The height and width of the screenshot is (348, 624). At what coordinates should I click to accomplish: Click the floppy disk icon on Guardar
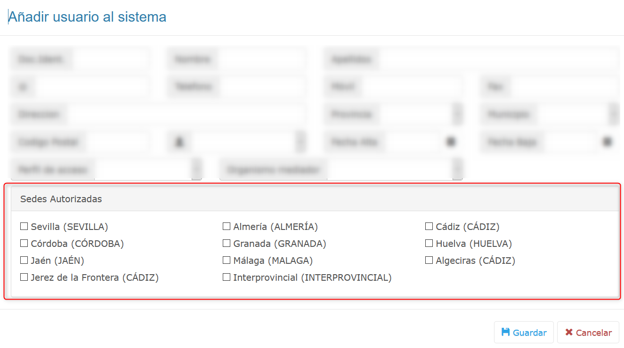505,332
